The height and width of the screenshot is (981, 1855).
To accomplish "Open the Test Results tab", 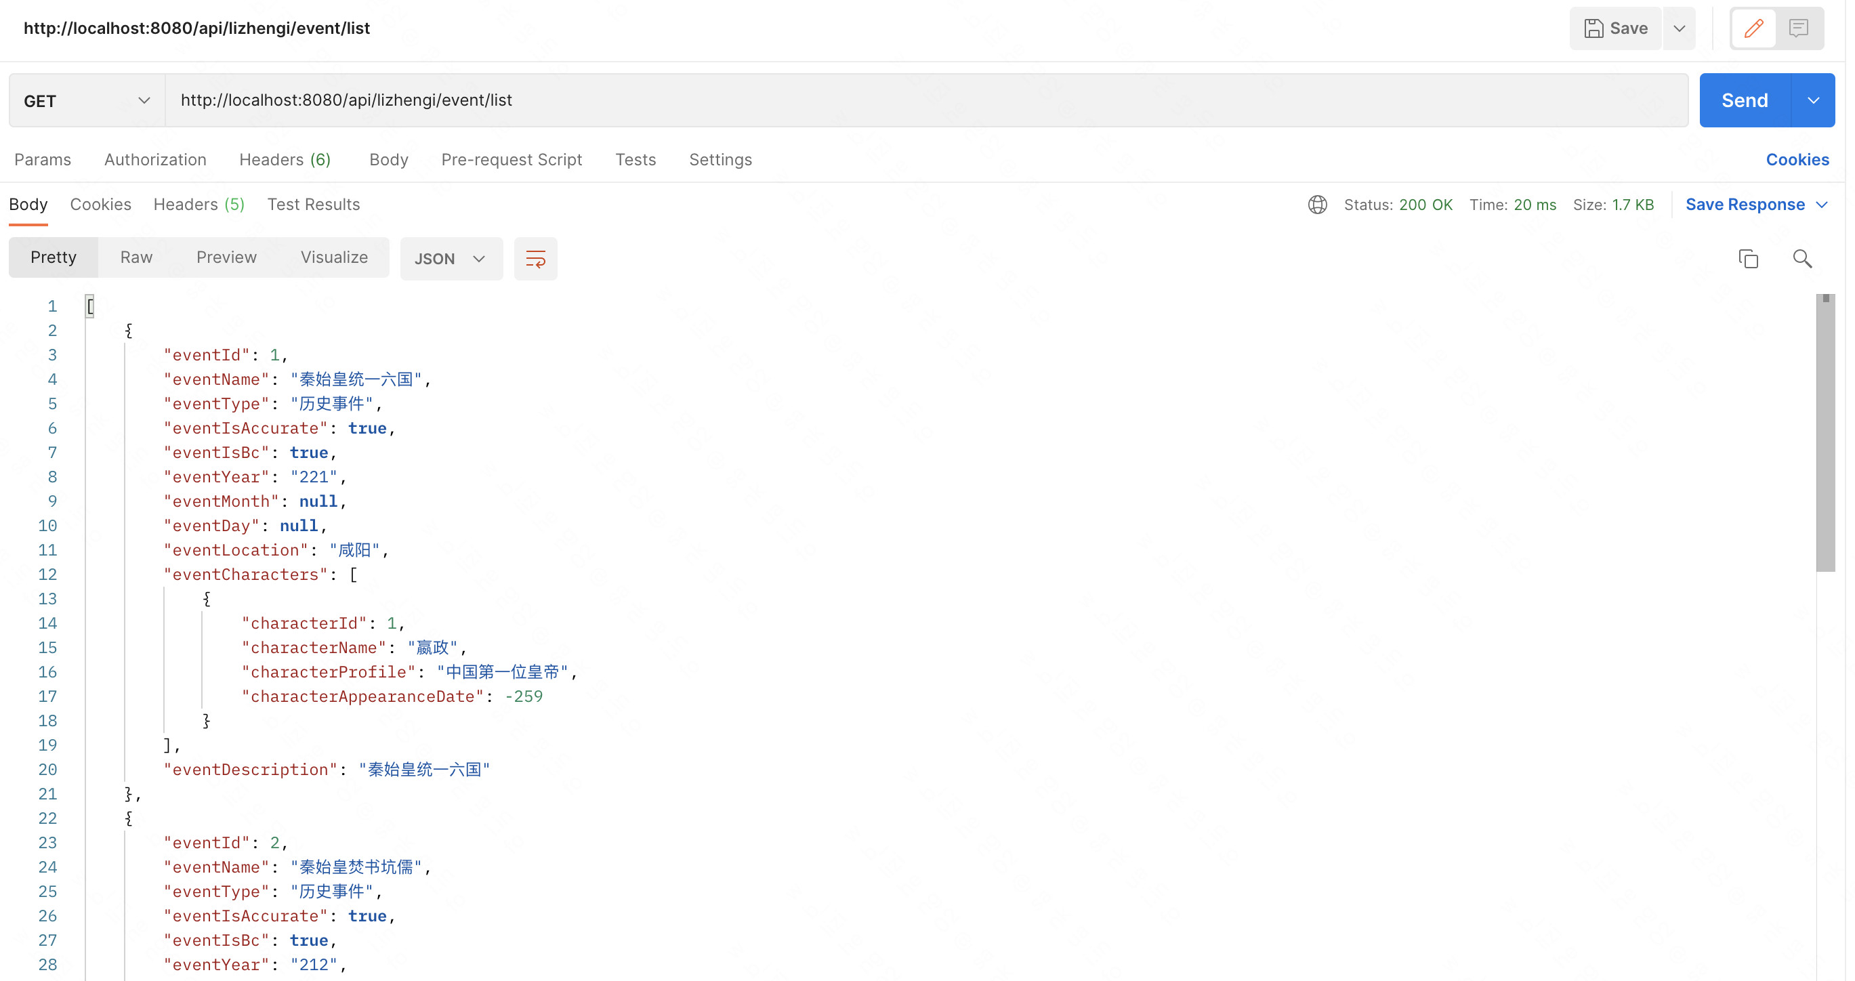I will tap(313, 205).
